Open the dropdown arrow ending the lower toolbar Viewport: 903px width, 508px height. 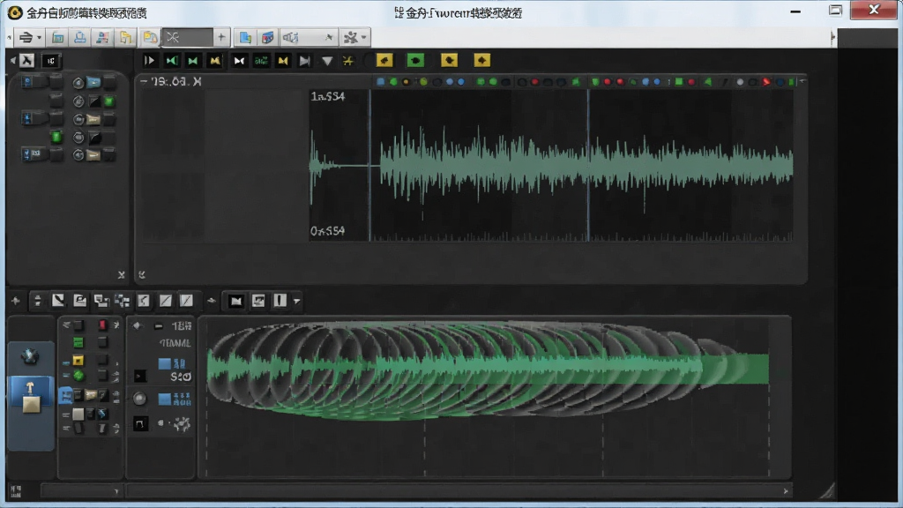(296, 301)
